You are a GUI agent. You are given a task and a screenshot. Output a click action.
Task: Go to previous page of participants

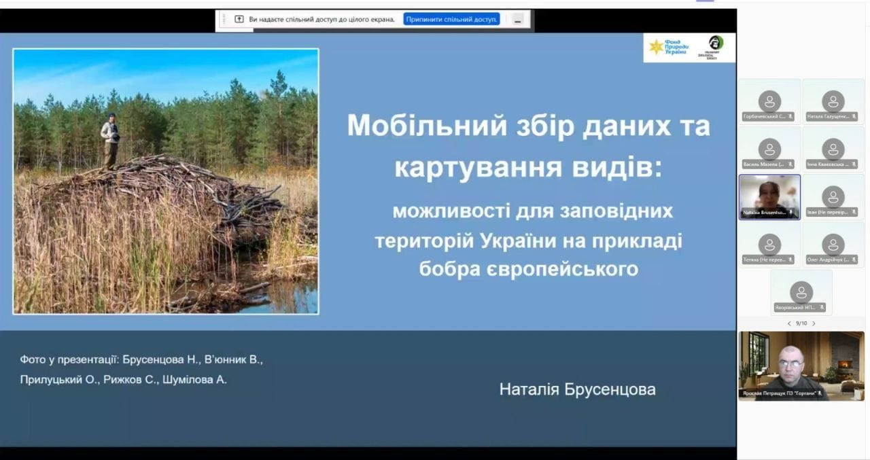pos(788,323)
